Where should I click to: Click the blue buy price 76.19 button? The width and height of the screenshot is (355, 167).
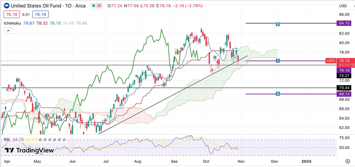pyautogui.click(x=40, y=15)
